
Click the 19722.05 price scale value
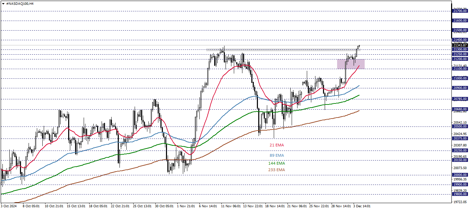[460, 202]
